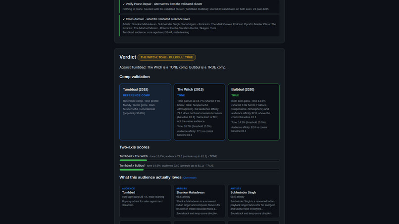
Task: Select the Tumbbad (2018) reference comp card
Action: (x=146, y=112)
